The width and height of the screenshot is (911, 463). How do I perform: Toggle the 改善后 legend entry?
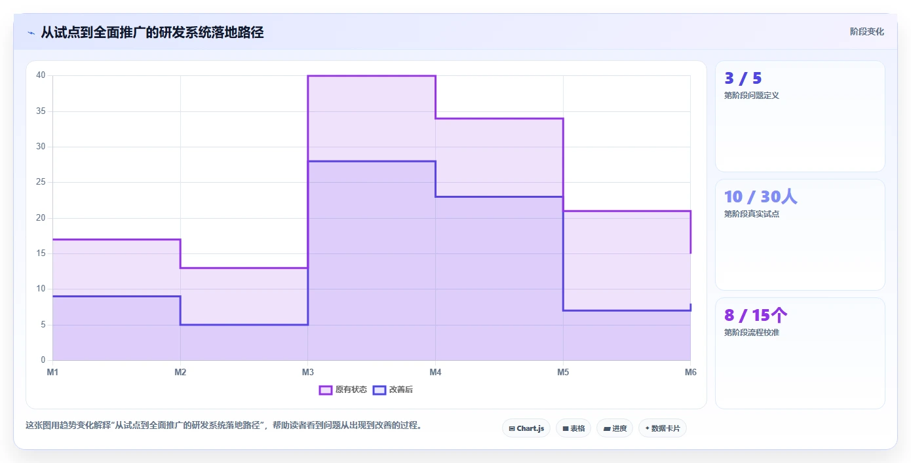point(393,390)
